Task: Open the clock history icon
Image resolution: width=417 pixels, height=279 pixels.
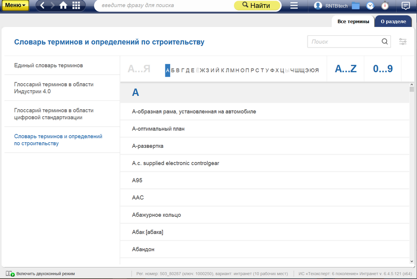Action: pos(370,6)
